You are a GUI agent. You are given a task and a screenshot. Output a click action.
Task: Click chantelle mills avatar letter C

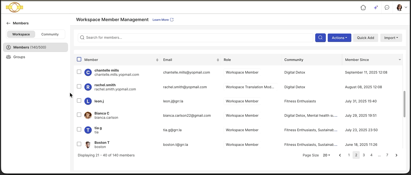[88, 73]
